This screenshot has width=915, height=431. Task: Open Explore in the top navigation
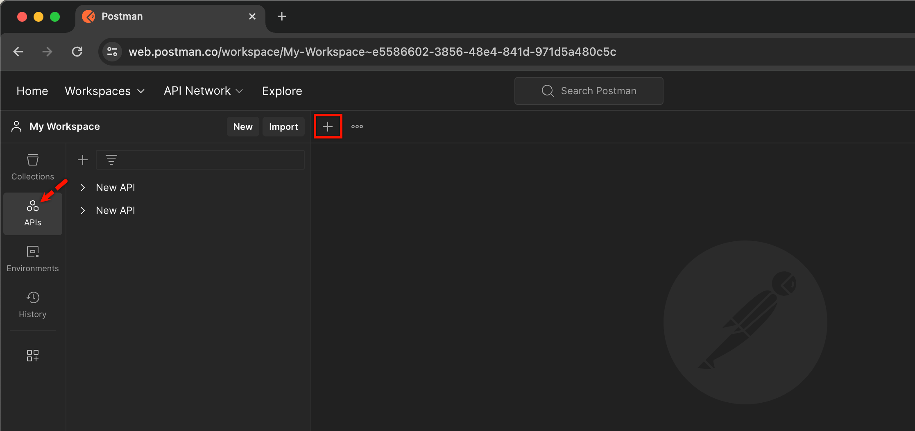pyautogui.click(x=282, y=91)
